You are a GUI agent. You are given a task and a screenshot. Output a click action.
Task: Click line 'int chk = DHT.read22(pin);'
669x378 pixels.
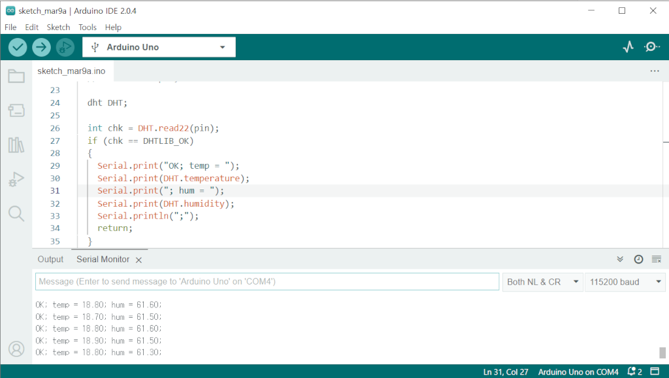click(x=153, y=128)
